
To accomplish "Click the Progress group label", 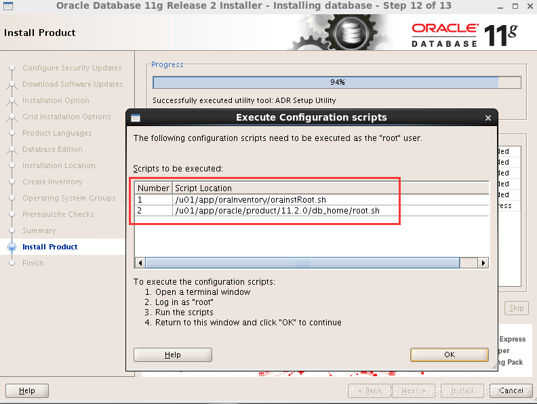I will pyautogui.click(x=167, y=64).
